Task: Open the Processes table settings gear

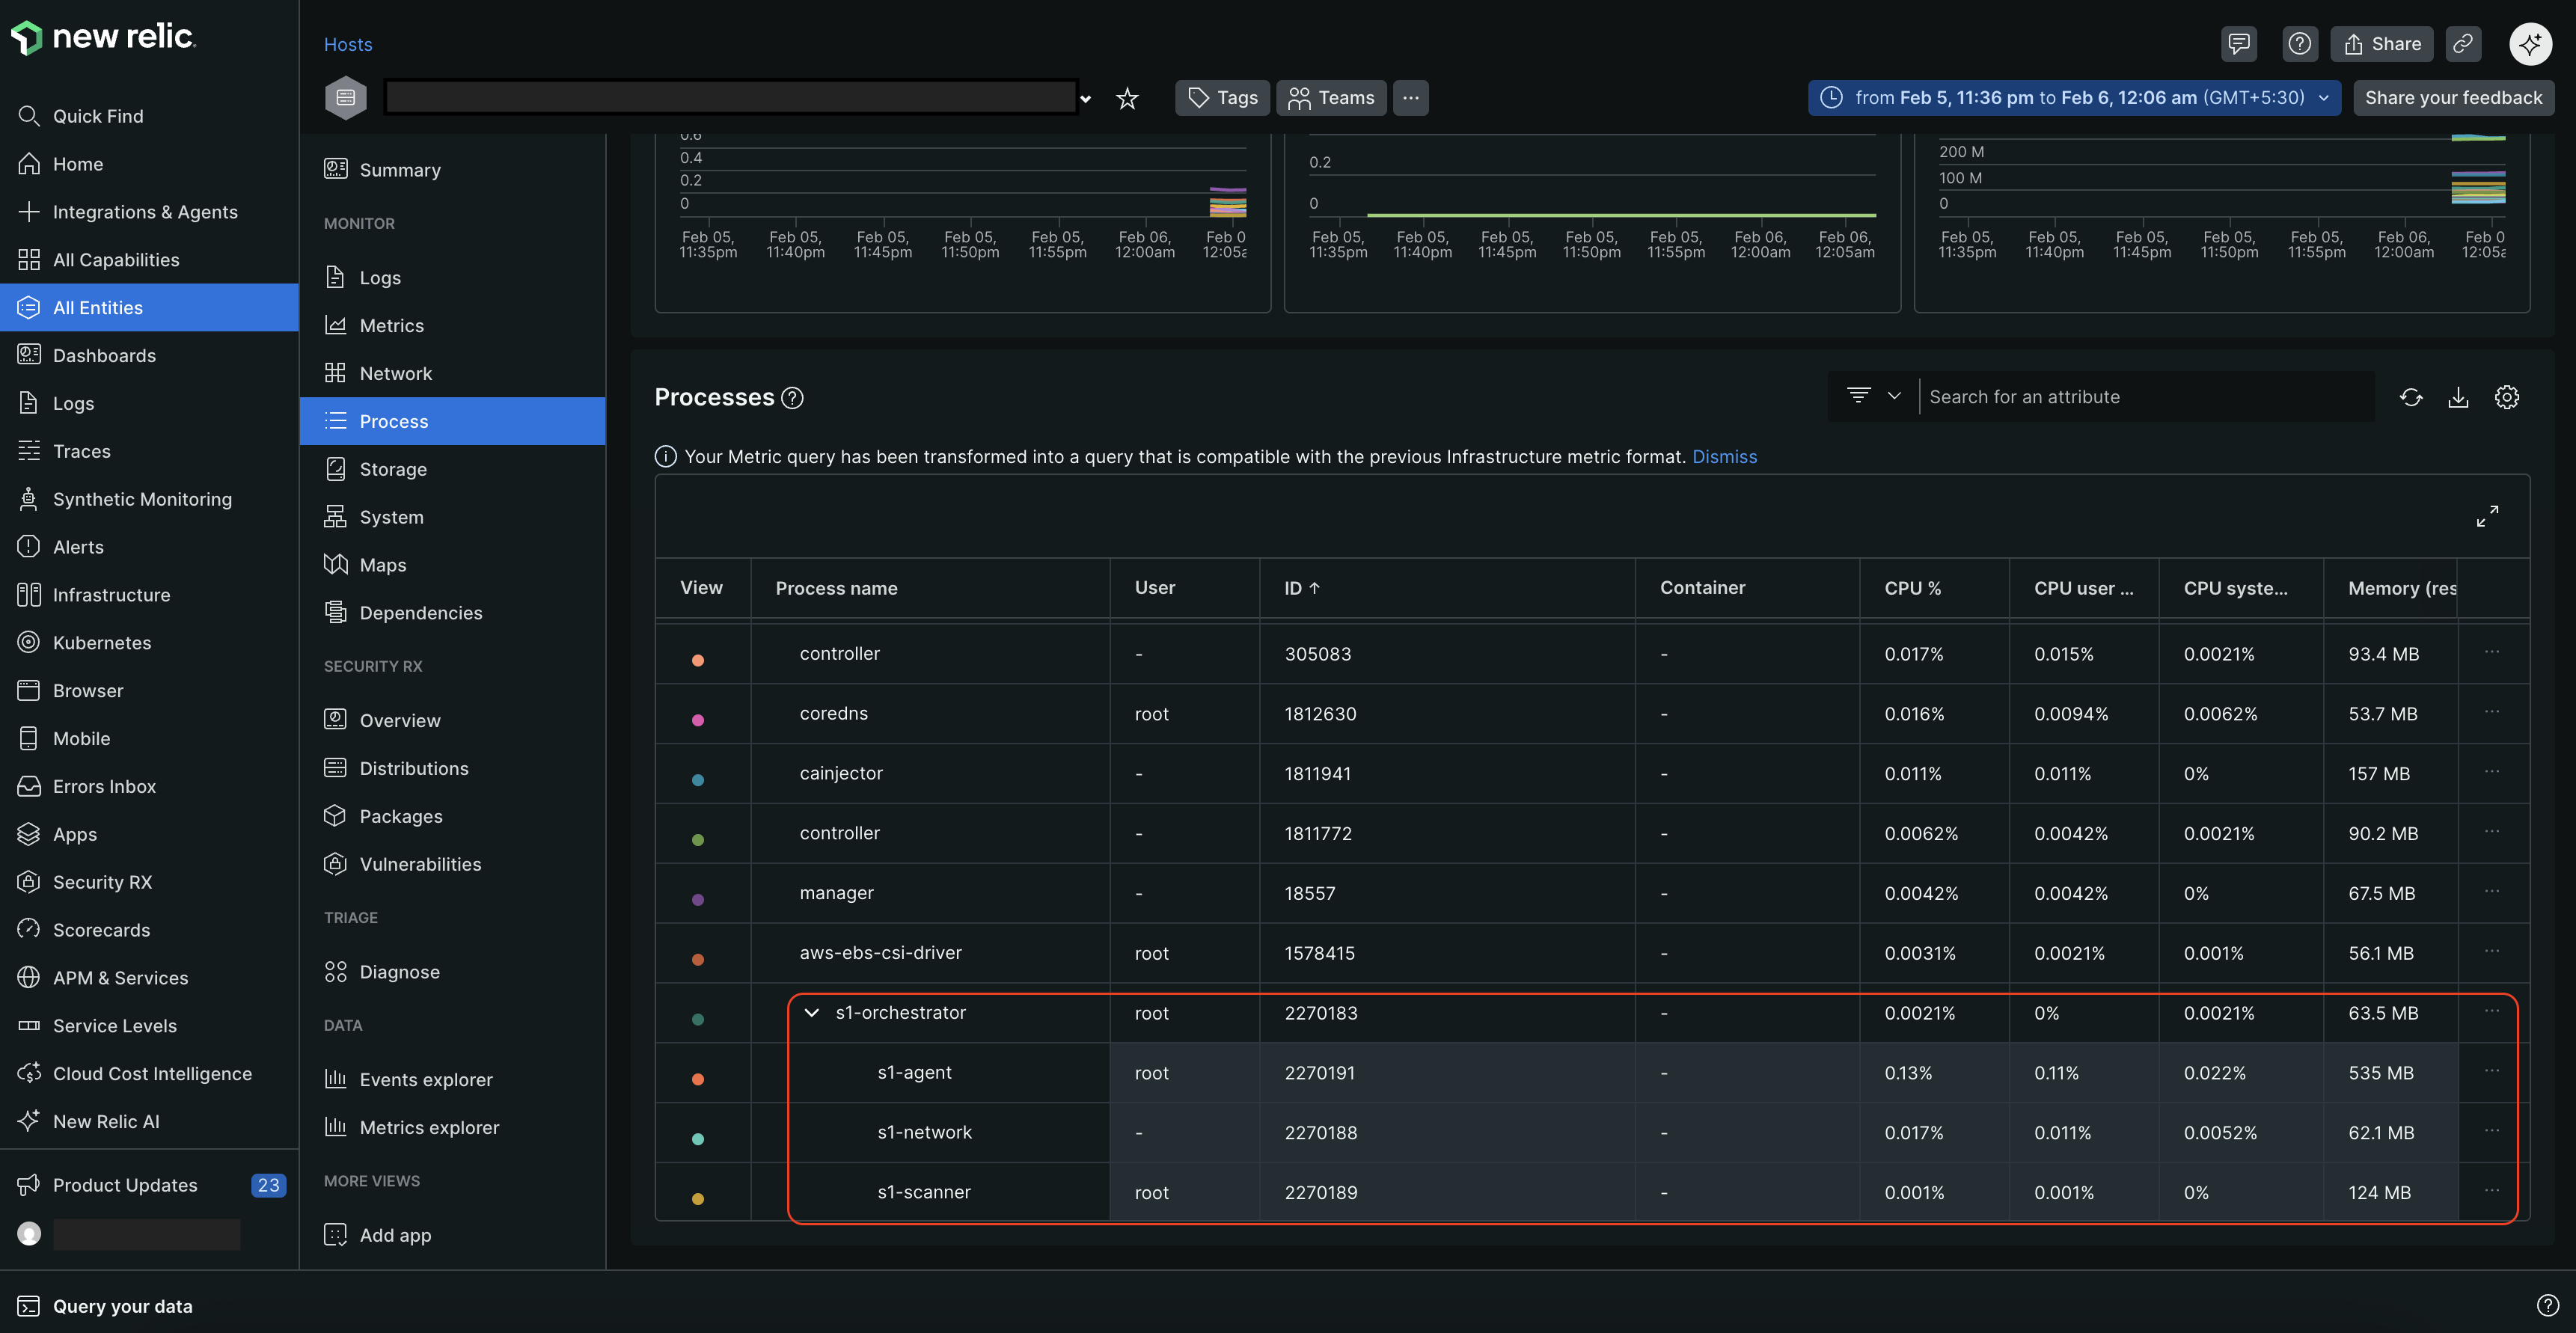Action: pyautogui.click(x=2507, y=397)
